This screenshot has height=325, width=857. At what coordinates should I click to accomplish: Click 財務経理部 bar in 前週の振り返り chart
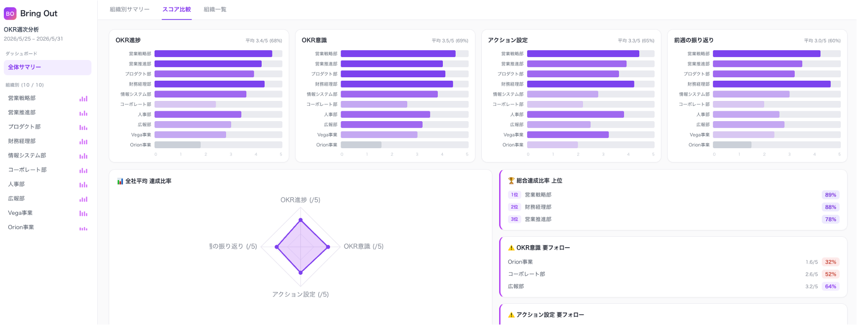(x=772, y=84)
